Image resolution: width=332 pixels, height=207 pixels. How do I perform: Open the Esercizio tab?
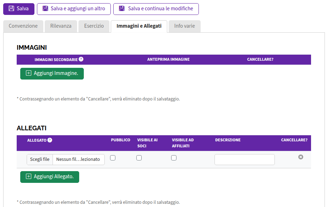pos(94,26)
